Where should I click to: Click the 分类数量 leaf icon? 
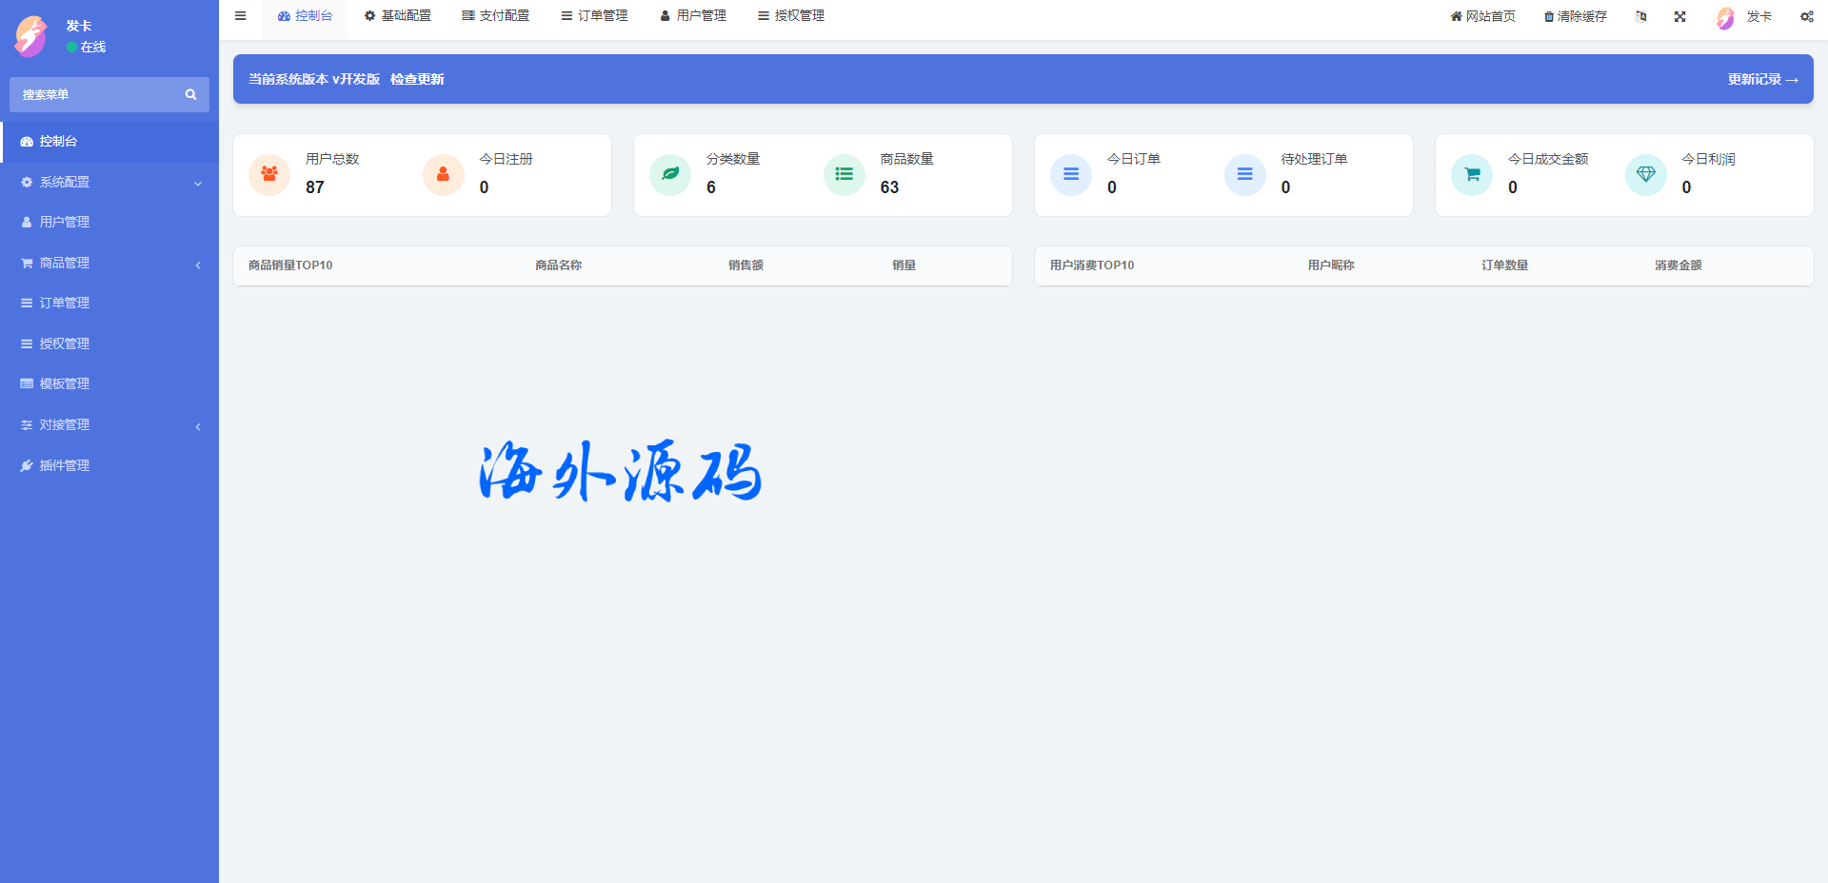[x=670, y=174]
